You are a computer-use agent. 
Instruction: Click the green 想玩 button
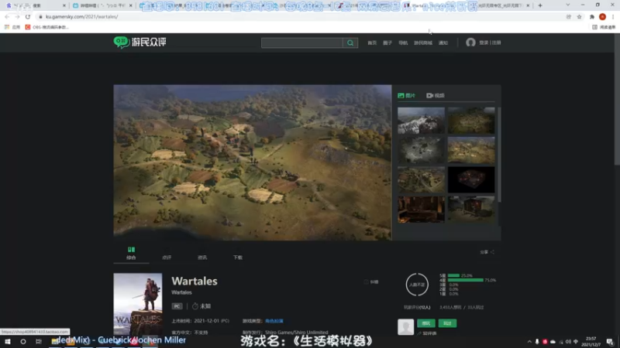pos(425,323)
